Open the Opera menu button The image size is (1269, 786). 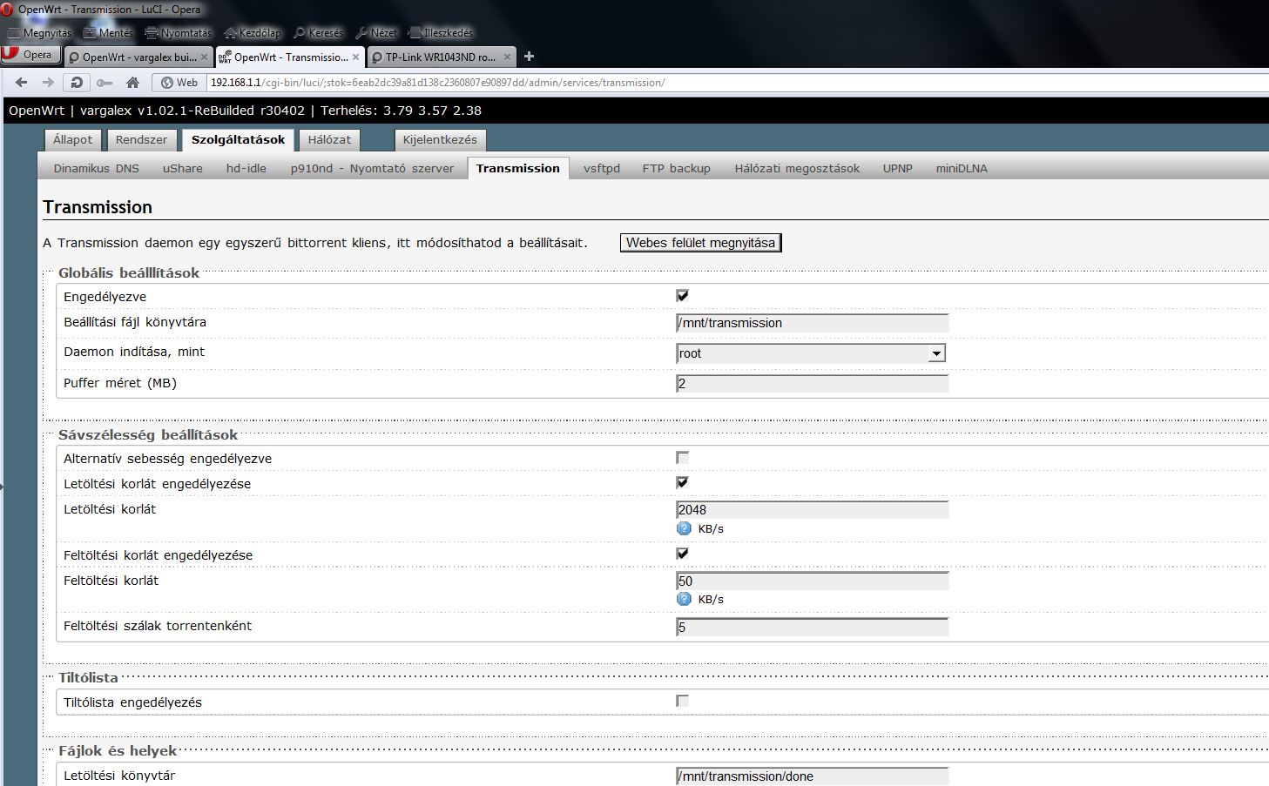pyautogui.click(x=30, y=55)
